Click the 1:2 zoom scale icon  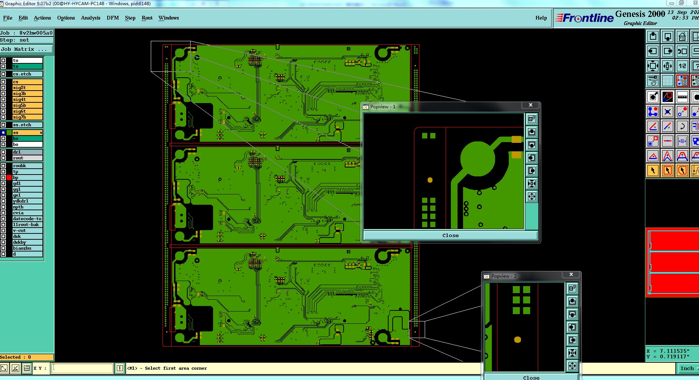[682, 66]
